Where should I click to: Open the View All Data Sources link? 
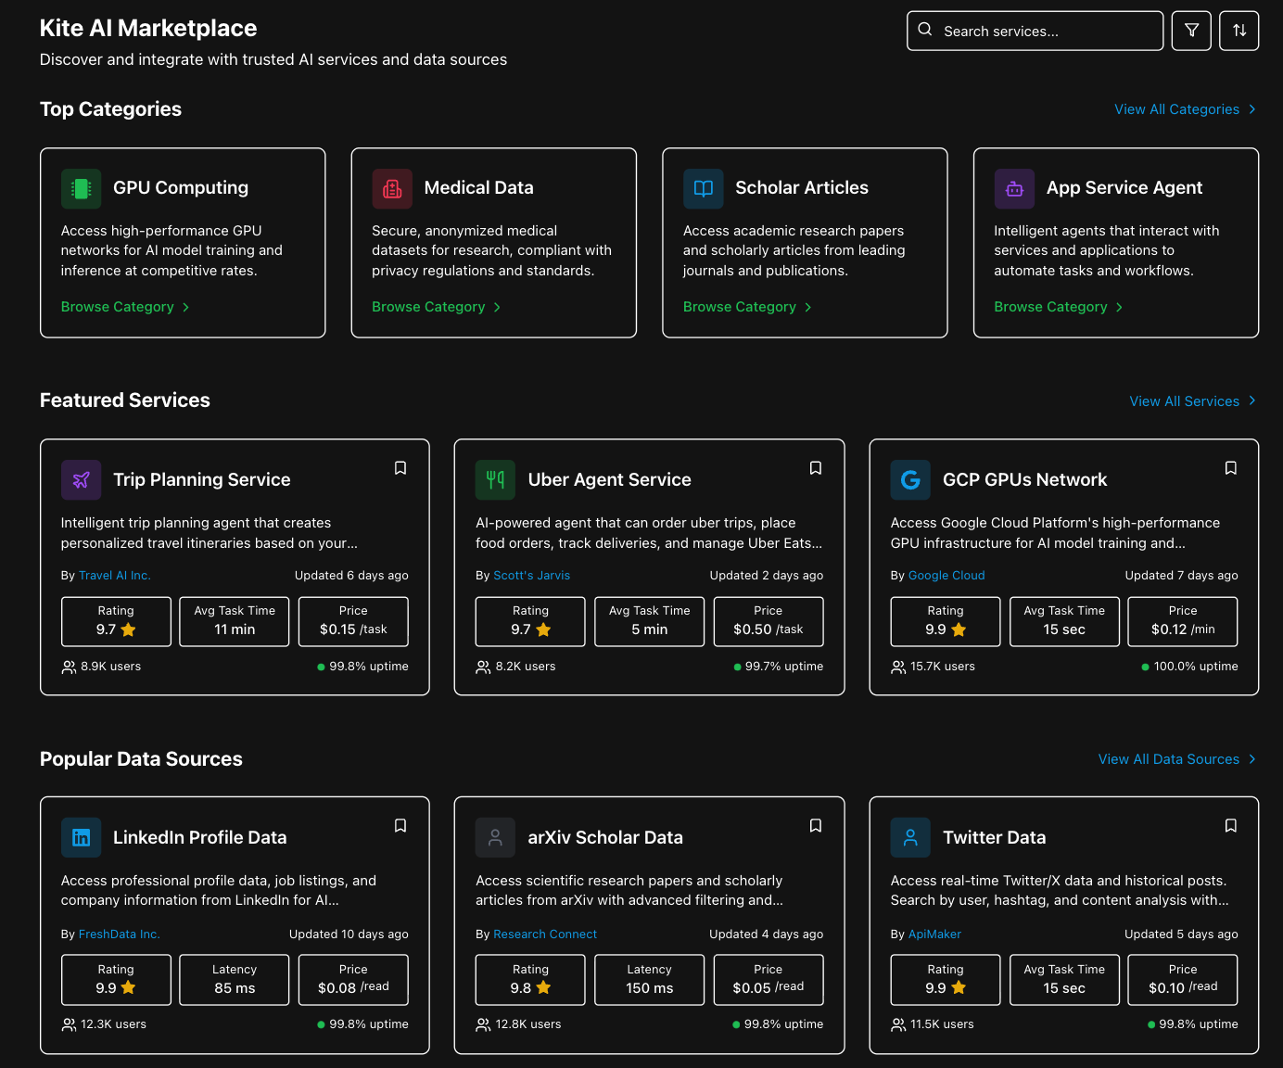[x=1178, y=759]
